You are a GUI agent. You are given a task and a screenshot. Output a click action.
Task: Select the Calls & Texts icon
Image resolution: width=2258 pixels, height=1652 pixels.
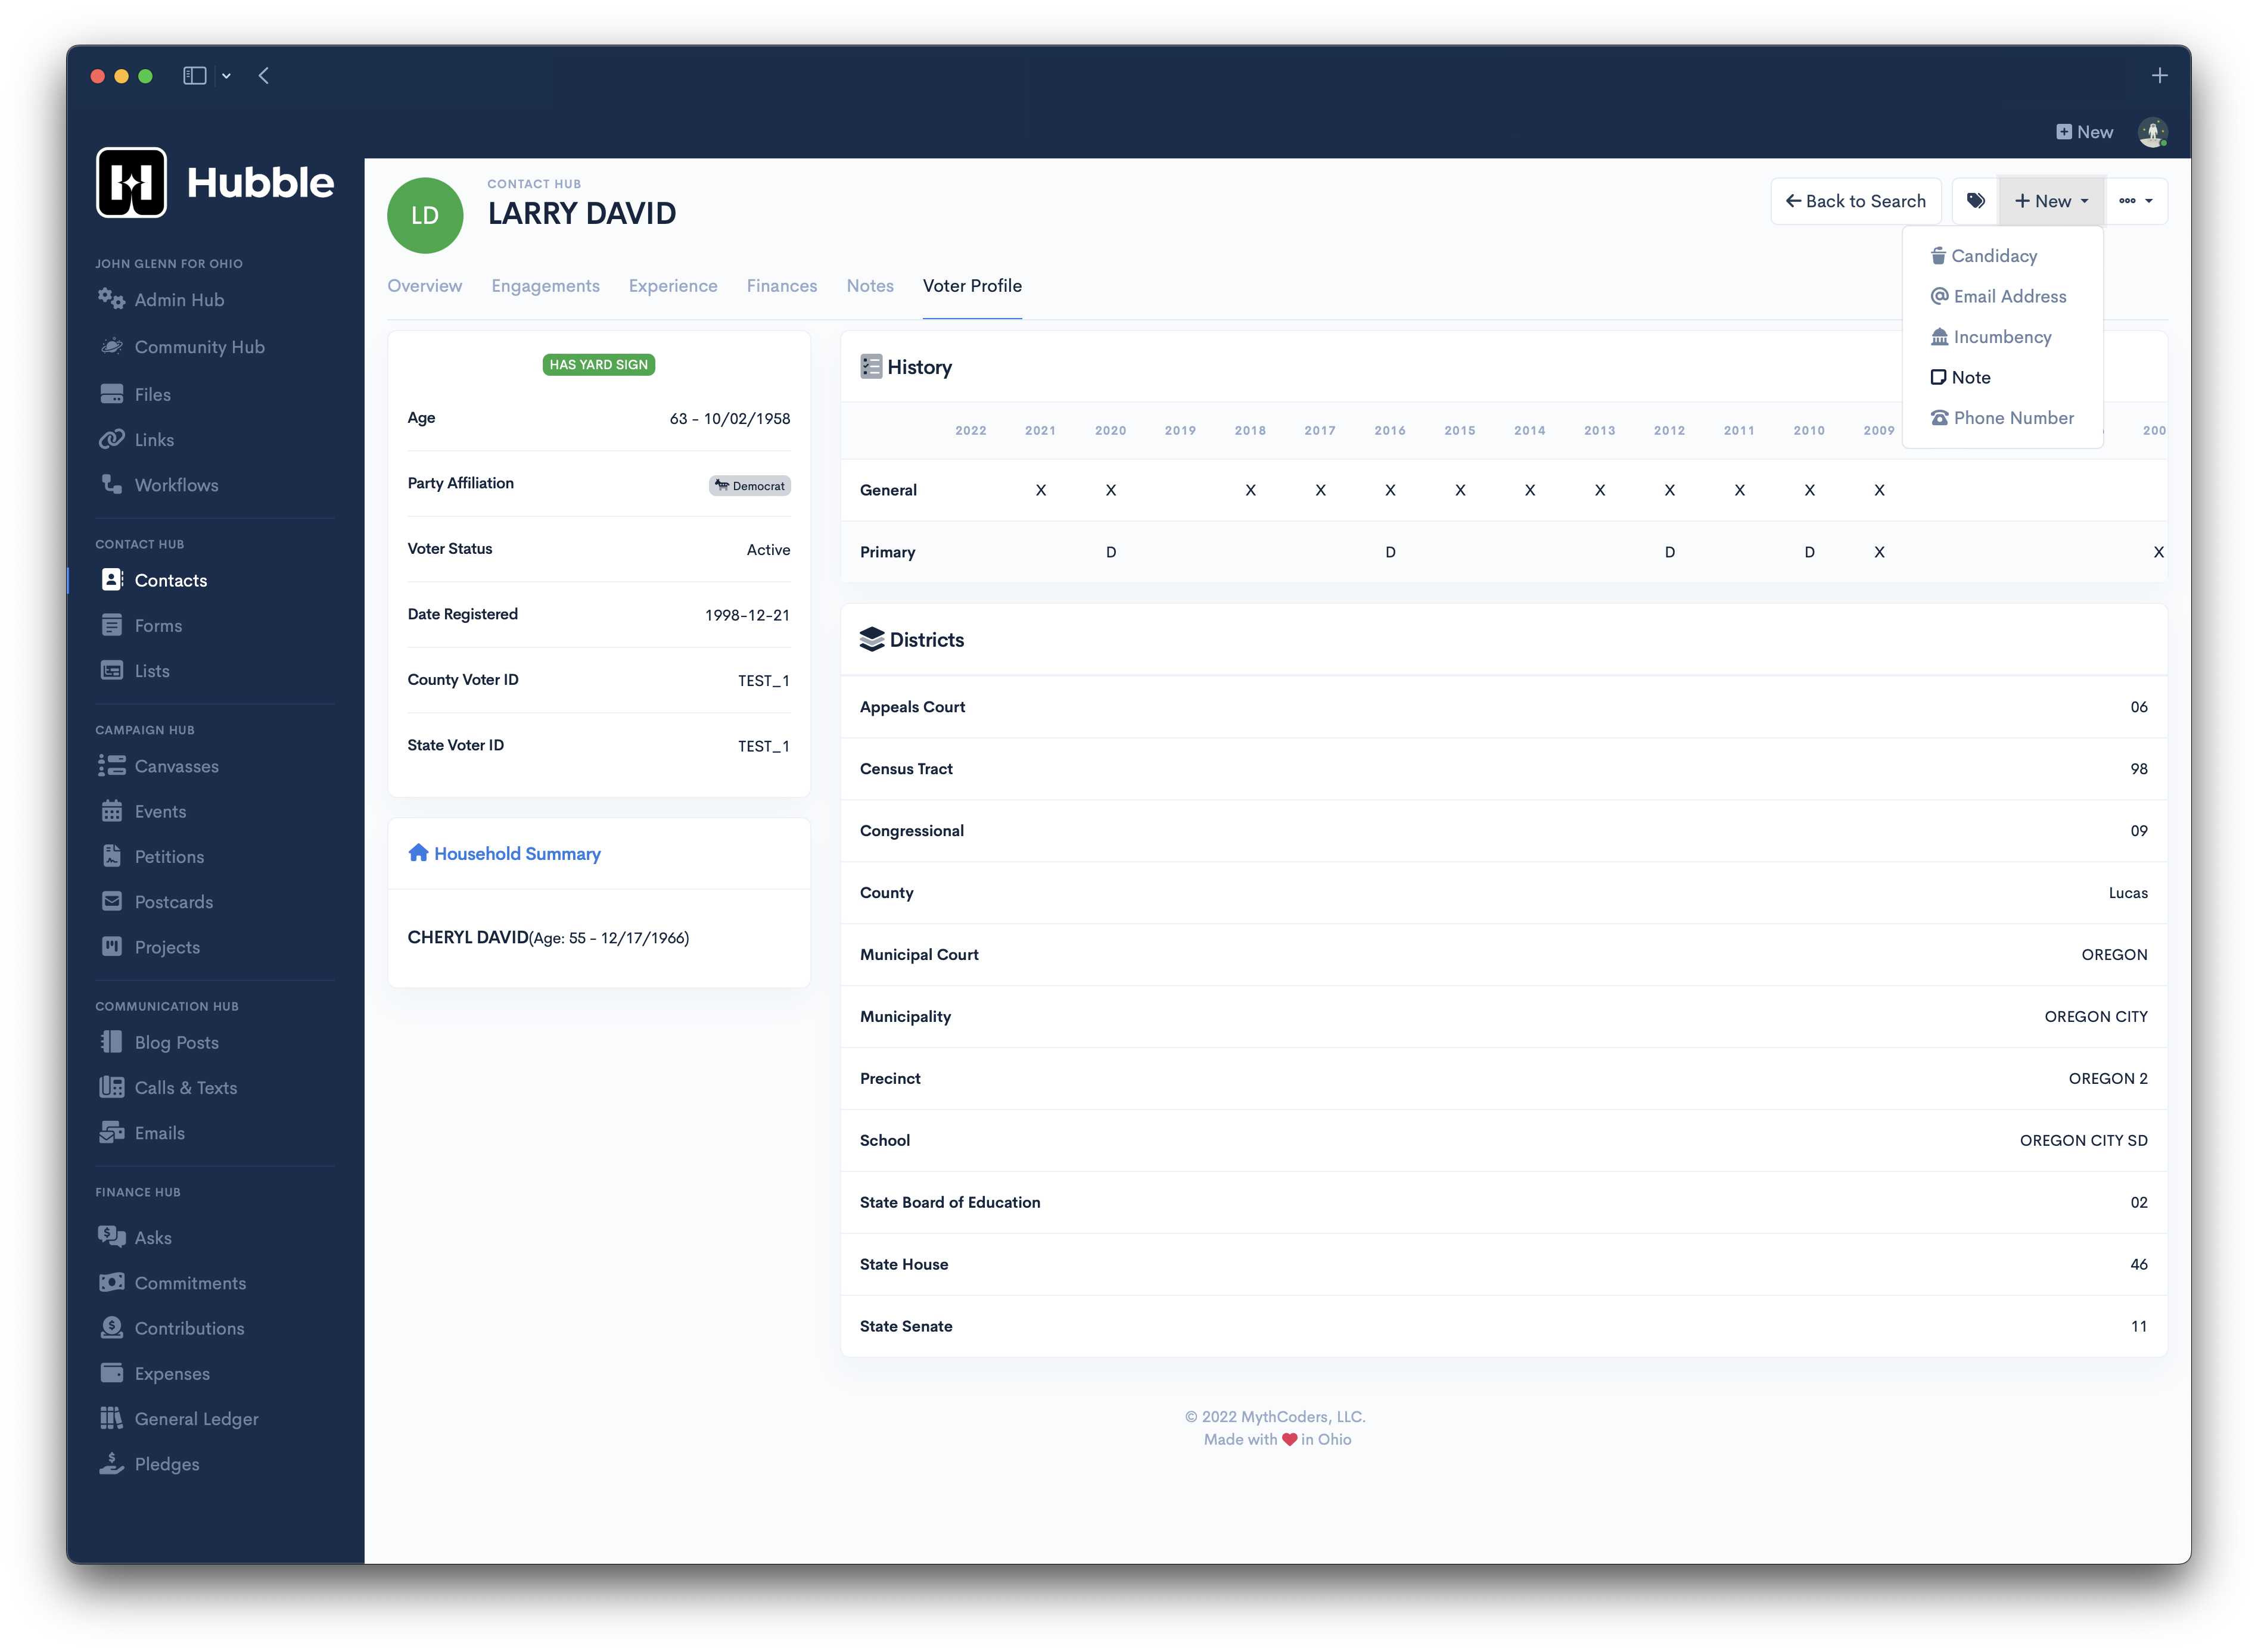(x=110, y=1088)
